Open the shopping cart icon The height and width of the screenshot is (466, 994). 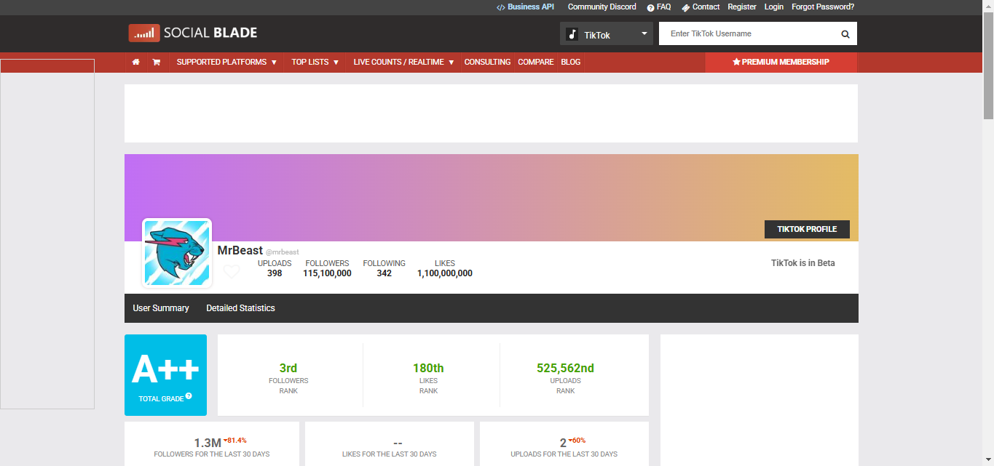(x=156, y=63)
